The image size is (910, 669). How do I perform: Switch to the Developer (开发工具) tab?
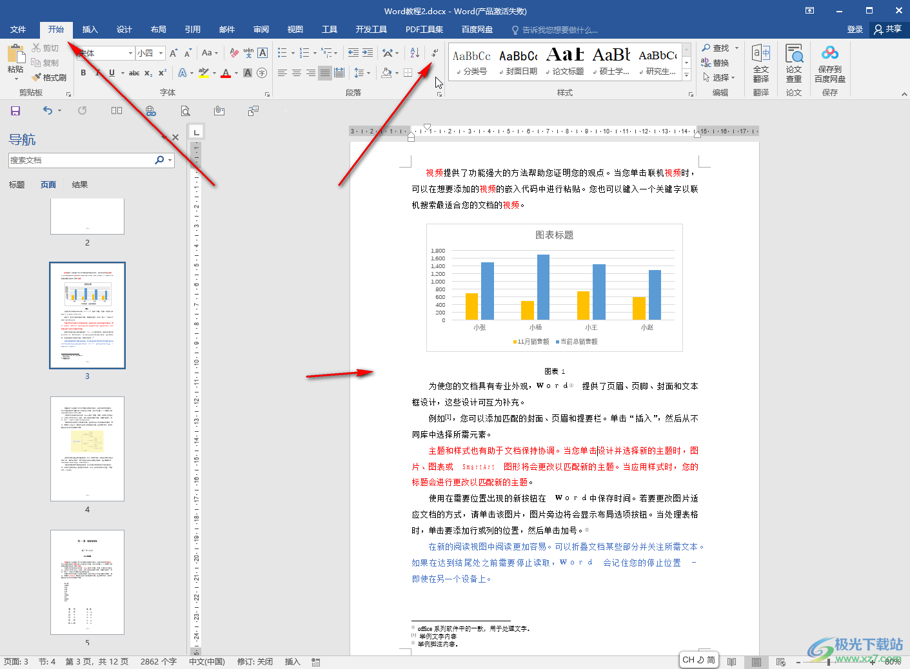[x=371, y=30]
